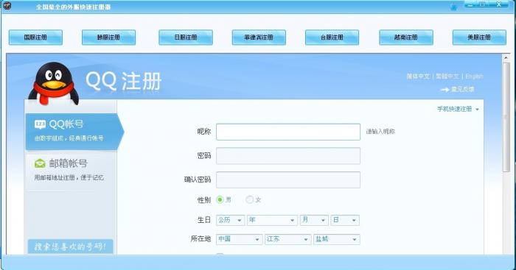Switch language to 繁體中文
This screenshot has width=516, height=270.
click(x=447, y=77)
